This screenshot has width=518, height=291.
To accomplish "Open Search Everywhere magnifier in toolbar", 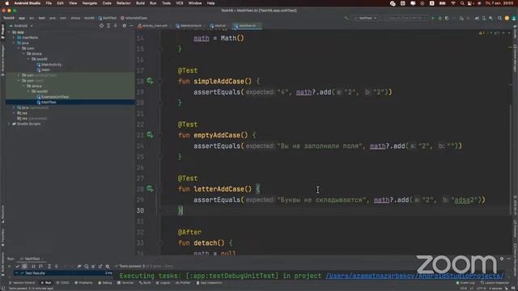I will pos(499,18).
